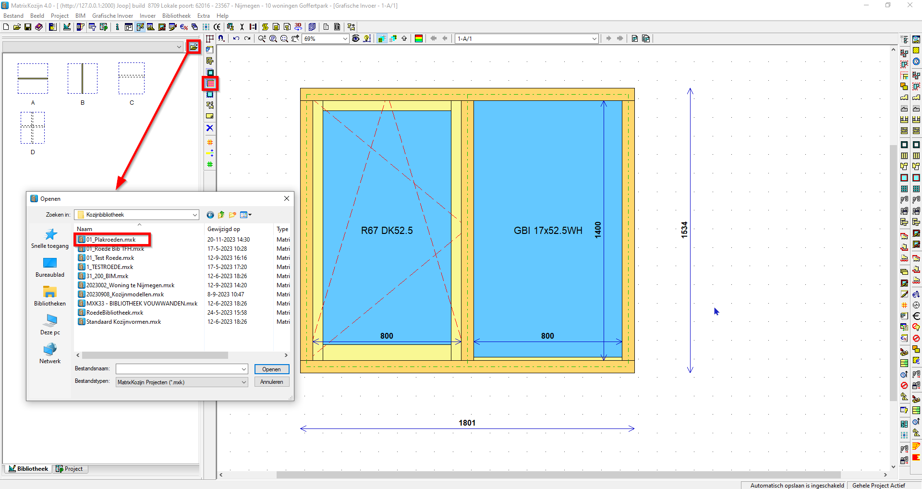Open the Bibliotheek menu
The height and width of the screenshot is (489, 922).
pyautogui.click(x=176, y=15)
